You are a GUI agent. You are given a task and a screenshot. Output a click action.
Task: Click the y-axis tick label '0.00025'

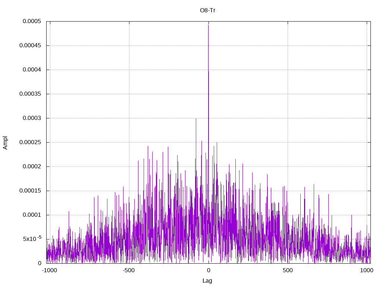click(x=30, y=142)
